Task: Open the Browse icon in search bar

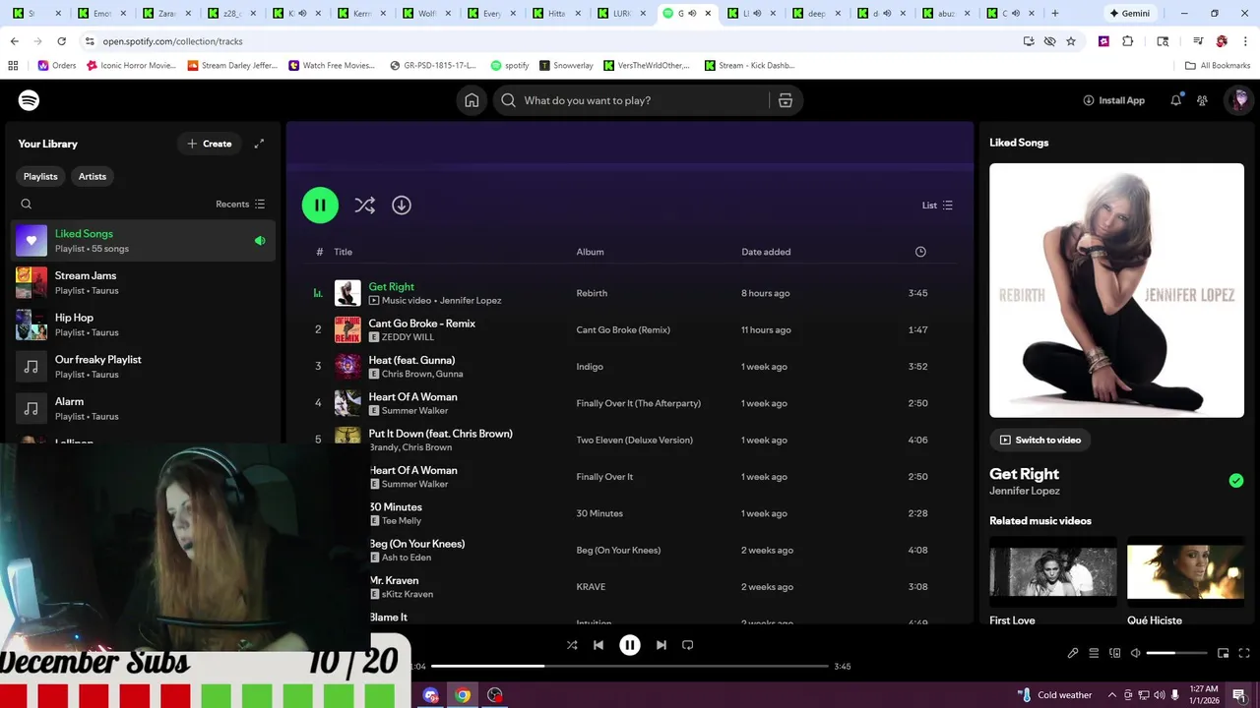Action: click(786, 100)
